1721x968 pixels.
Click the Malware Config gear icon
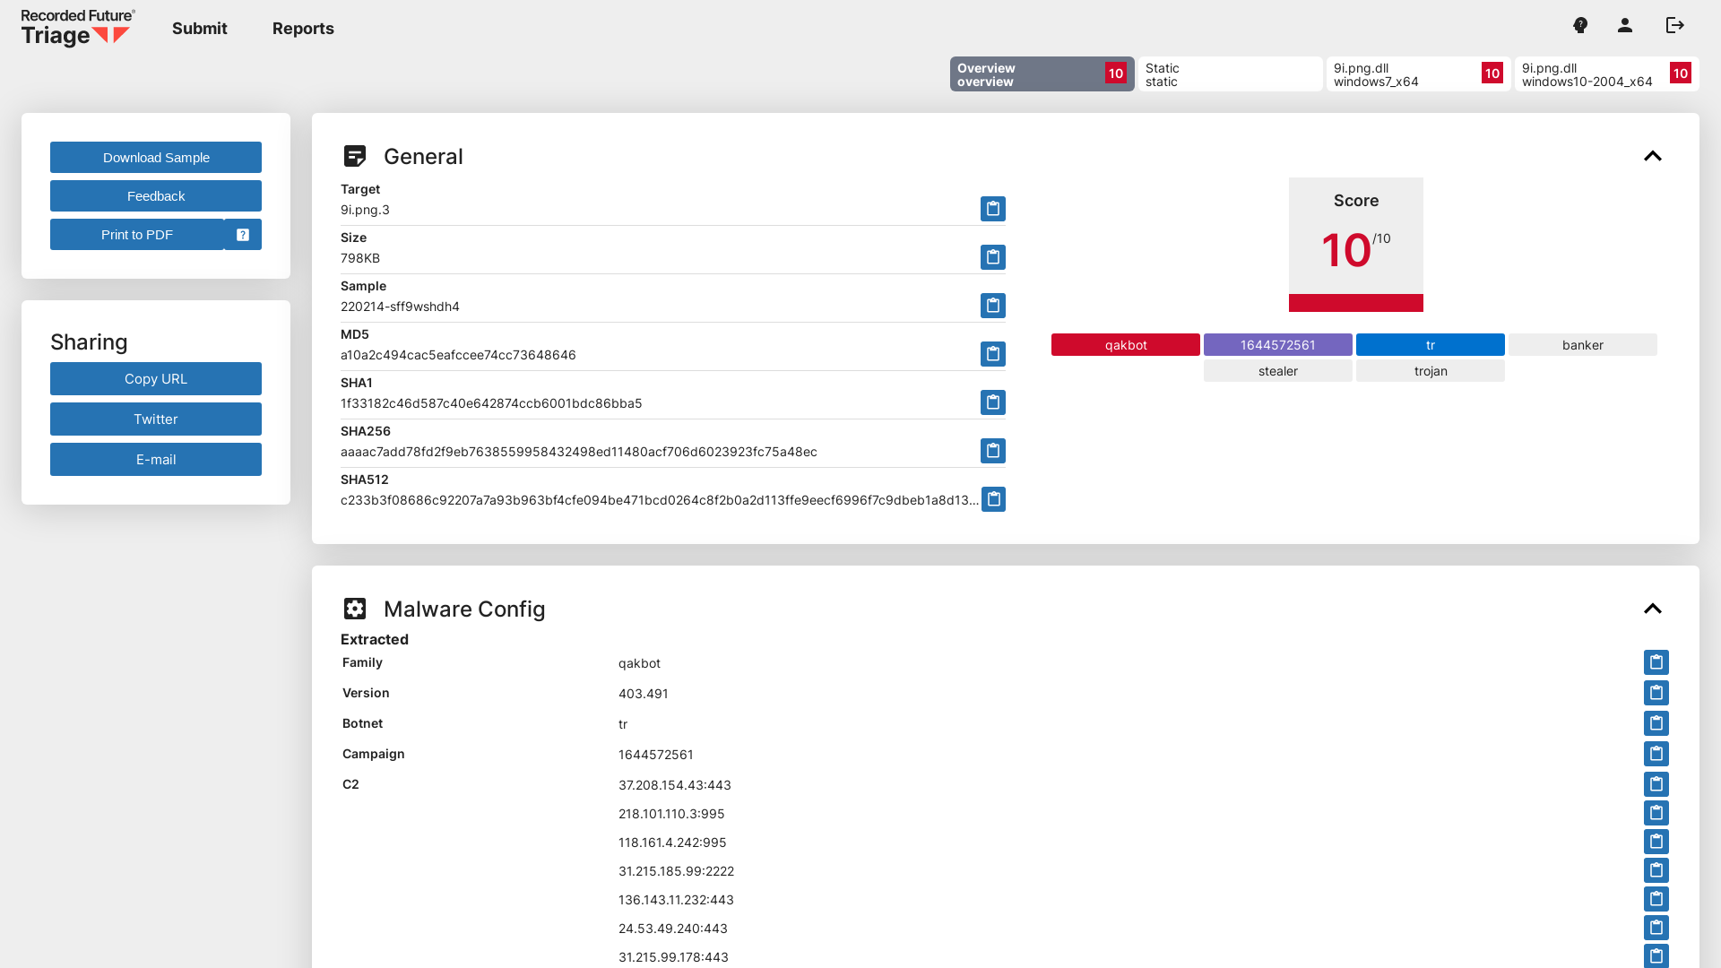point(355,609)
